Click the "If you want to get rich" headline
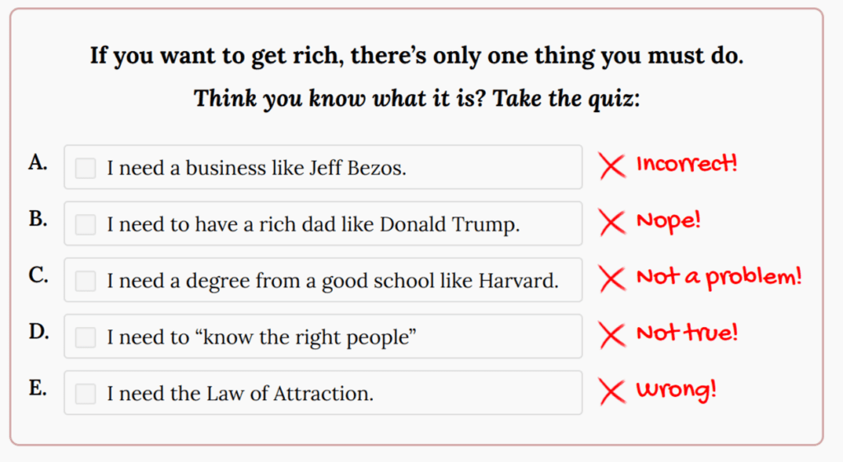The image size is (843, 462). (x=417, y=57)
